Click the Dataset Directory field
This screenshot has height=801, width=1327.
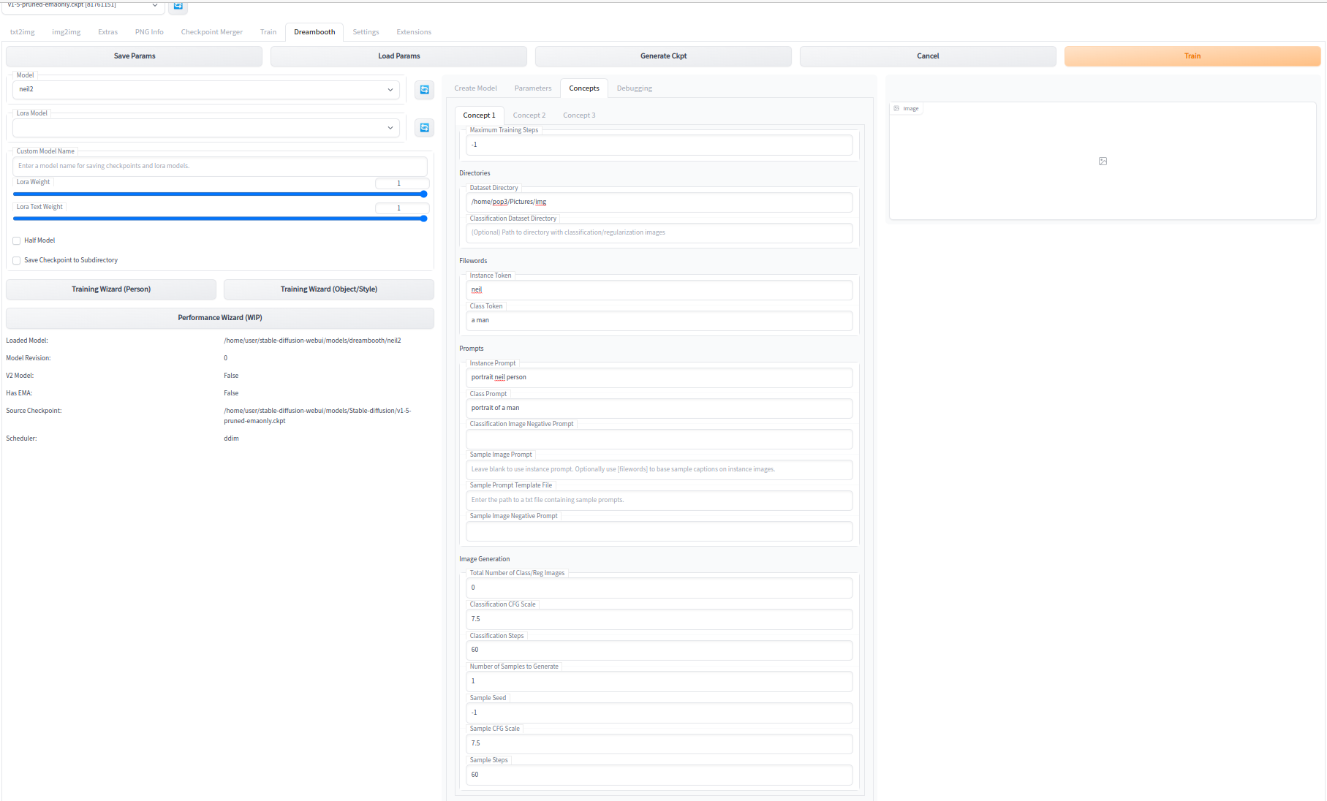[659, 202]
